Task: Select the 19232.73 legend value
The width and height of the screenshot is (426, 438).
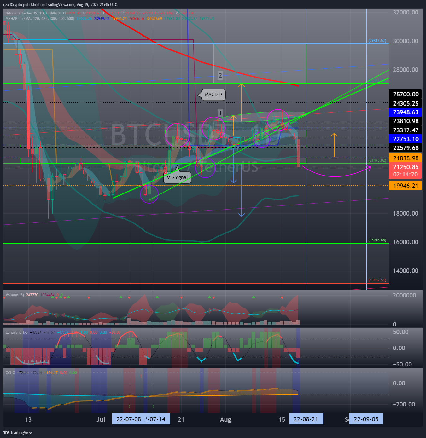Action: click(x=207, y=19)
